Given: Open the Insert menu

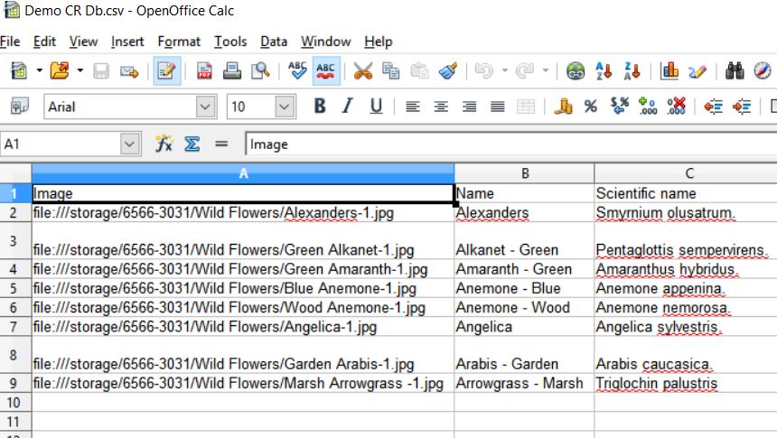Looking at the screenshot, I should [x=127, y=42].
